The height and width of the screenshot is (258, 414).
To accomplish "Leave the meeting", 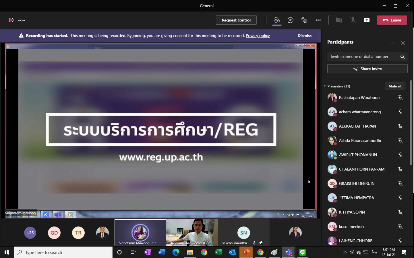I will click(392, 20).
